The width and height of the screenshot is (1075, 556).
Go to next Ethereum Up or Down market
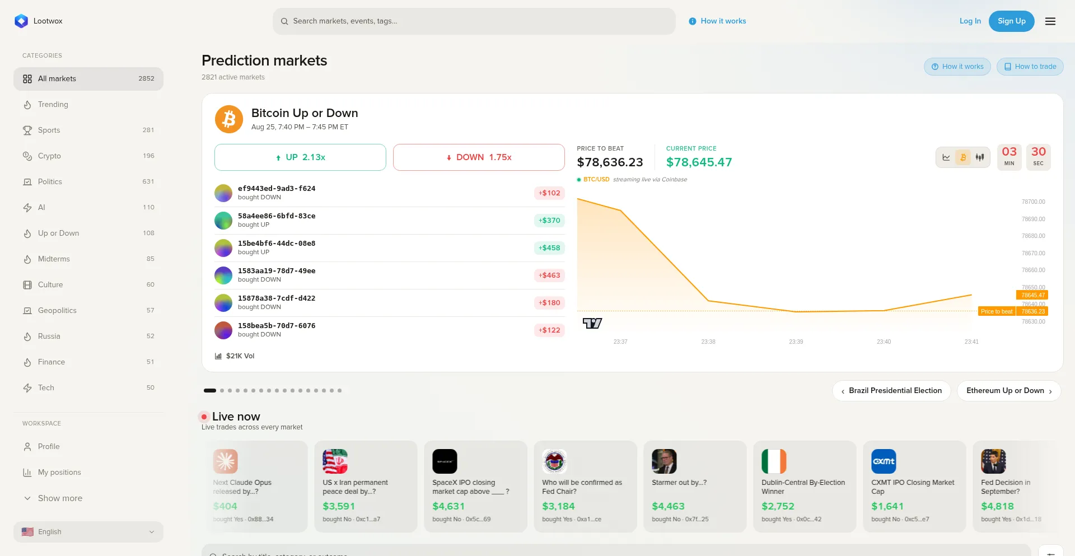[x=1009, y=391]
